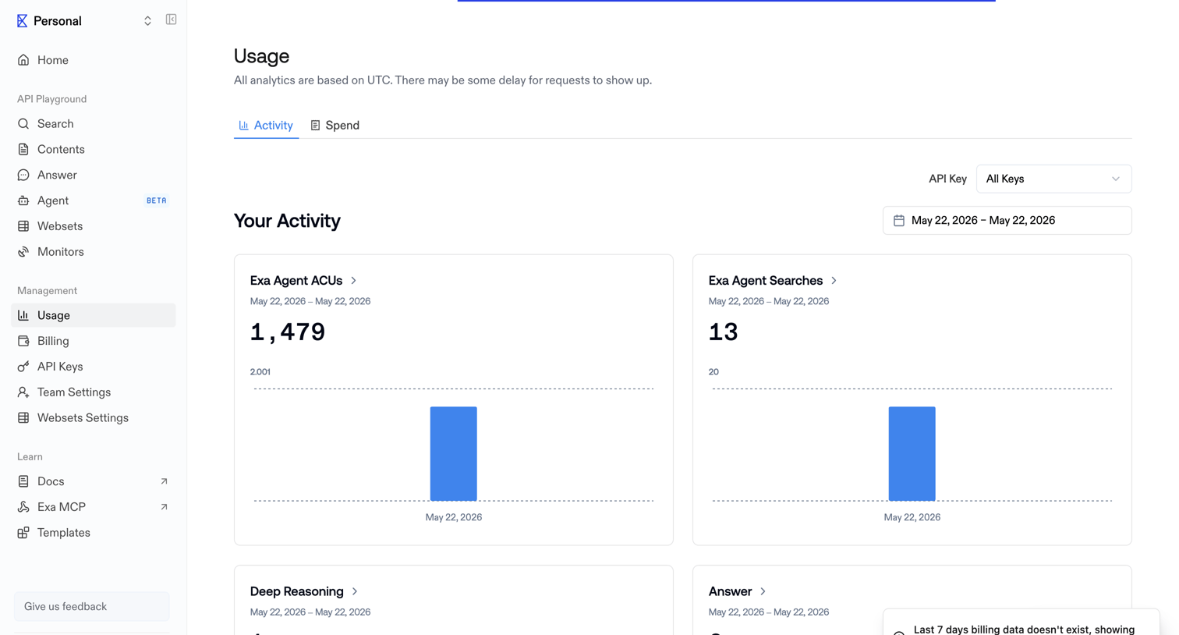Click the Templates icon
Image resolution: width=1179 pixels, height=635 pixels.
click(x=23, y=533)
